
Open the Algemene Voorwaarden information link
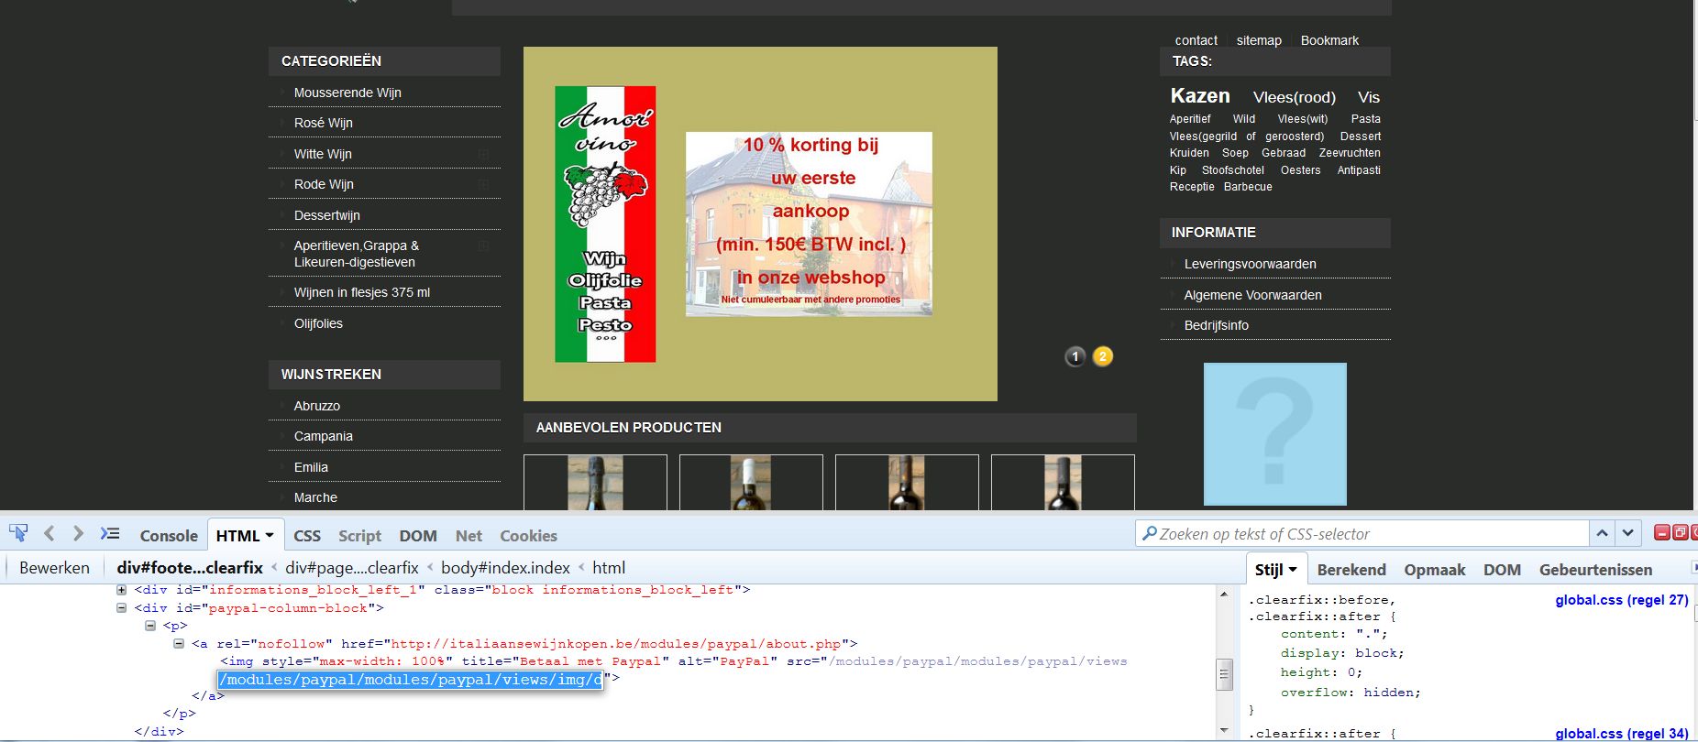point(1252,295)
